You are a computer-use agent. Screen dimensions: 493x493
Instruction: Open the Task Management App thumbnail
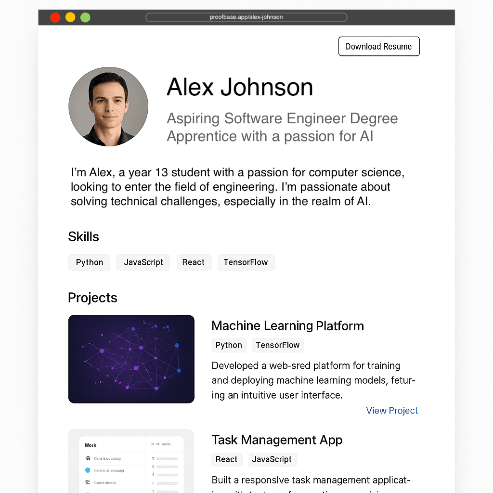131,461
